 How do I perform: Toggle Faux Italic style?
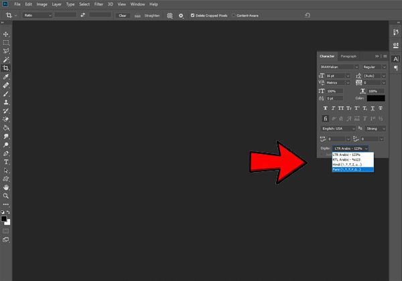click(333, 108)
